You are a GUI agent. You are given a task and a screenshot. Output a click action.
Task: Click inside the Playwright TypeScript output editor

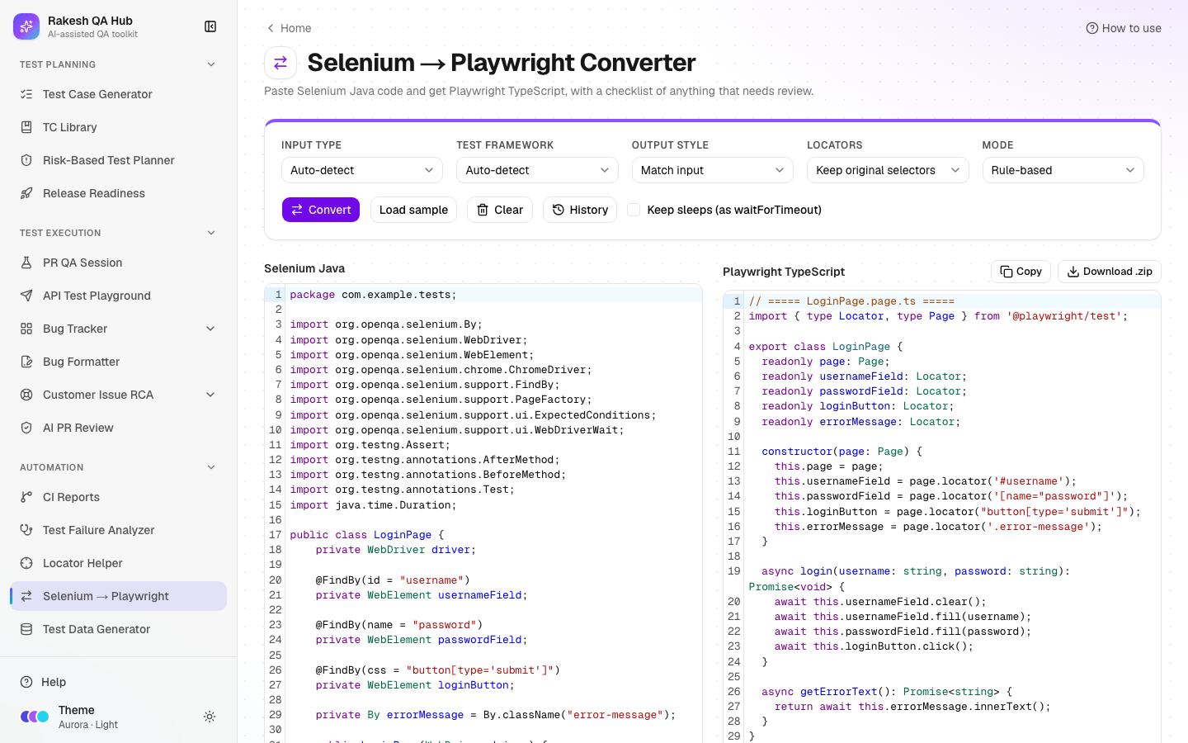(942, 518)
